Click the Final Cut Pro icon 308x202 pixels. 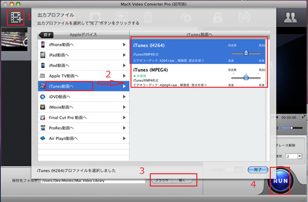[43, 117]
